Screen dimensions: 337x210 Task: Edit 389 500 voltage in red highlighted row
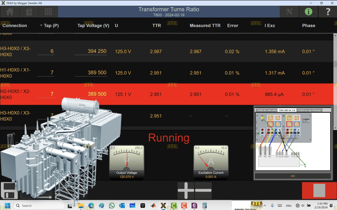91,94
